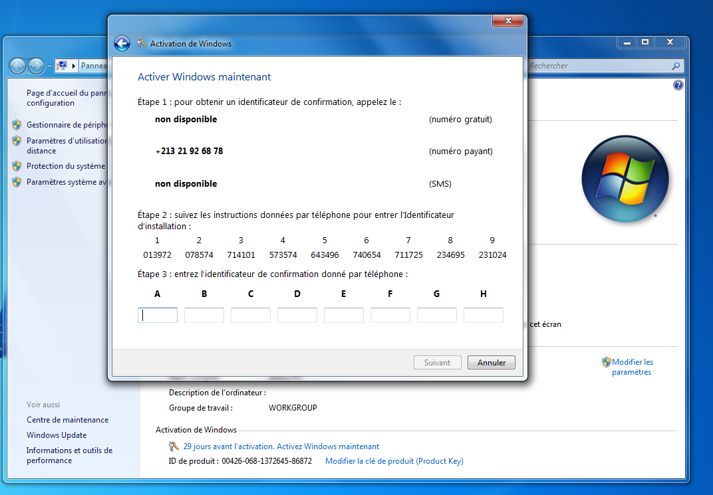Image resolution: width=713 pixels, height=495 pixels.
Task: Click the keys icon beside the Activation de Windows title
Action: [x=142, y=44]
